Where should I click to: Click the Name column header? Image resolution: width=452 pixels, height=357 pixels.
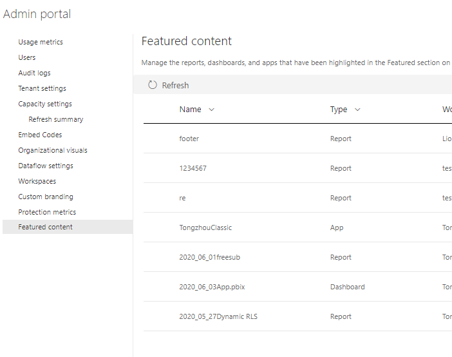tap(190, 110)
